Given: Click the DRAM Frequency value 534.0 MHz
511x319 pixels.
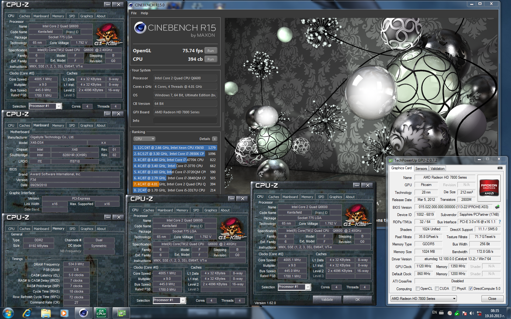Looking at the screenshot, I should click(76, 264).
